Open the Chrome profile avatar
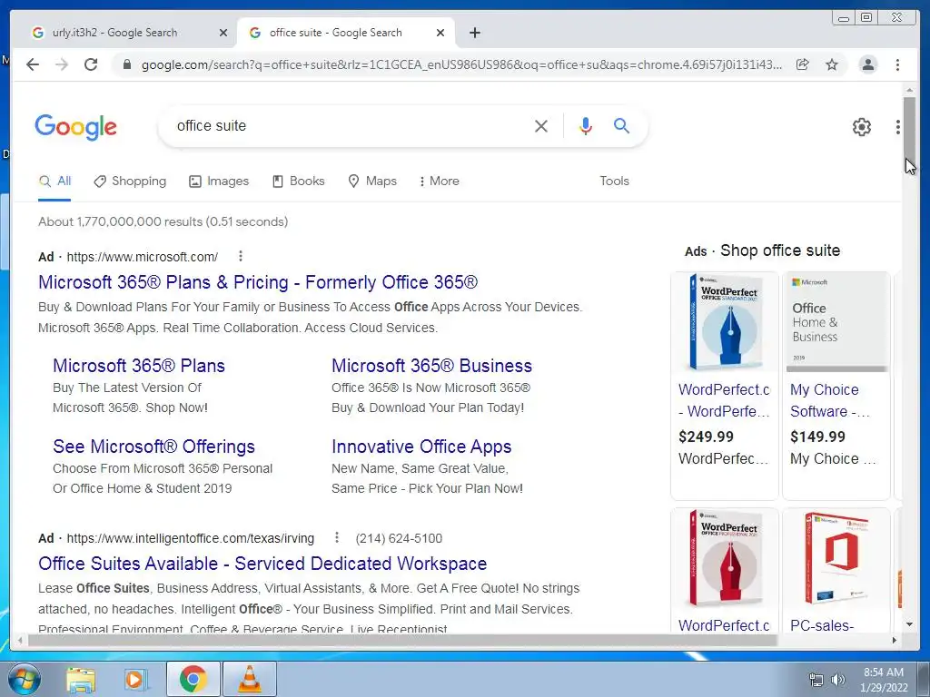Viewport: 930px width, 697px height. coord(867,64)
